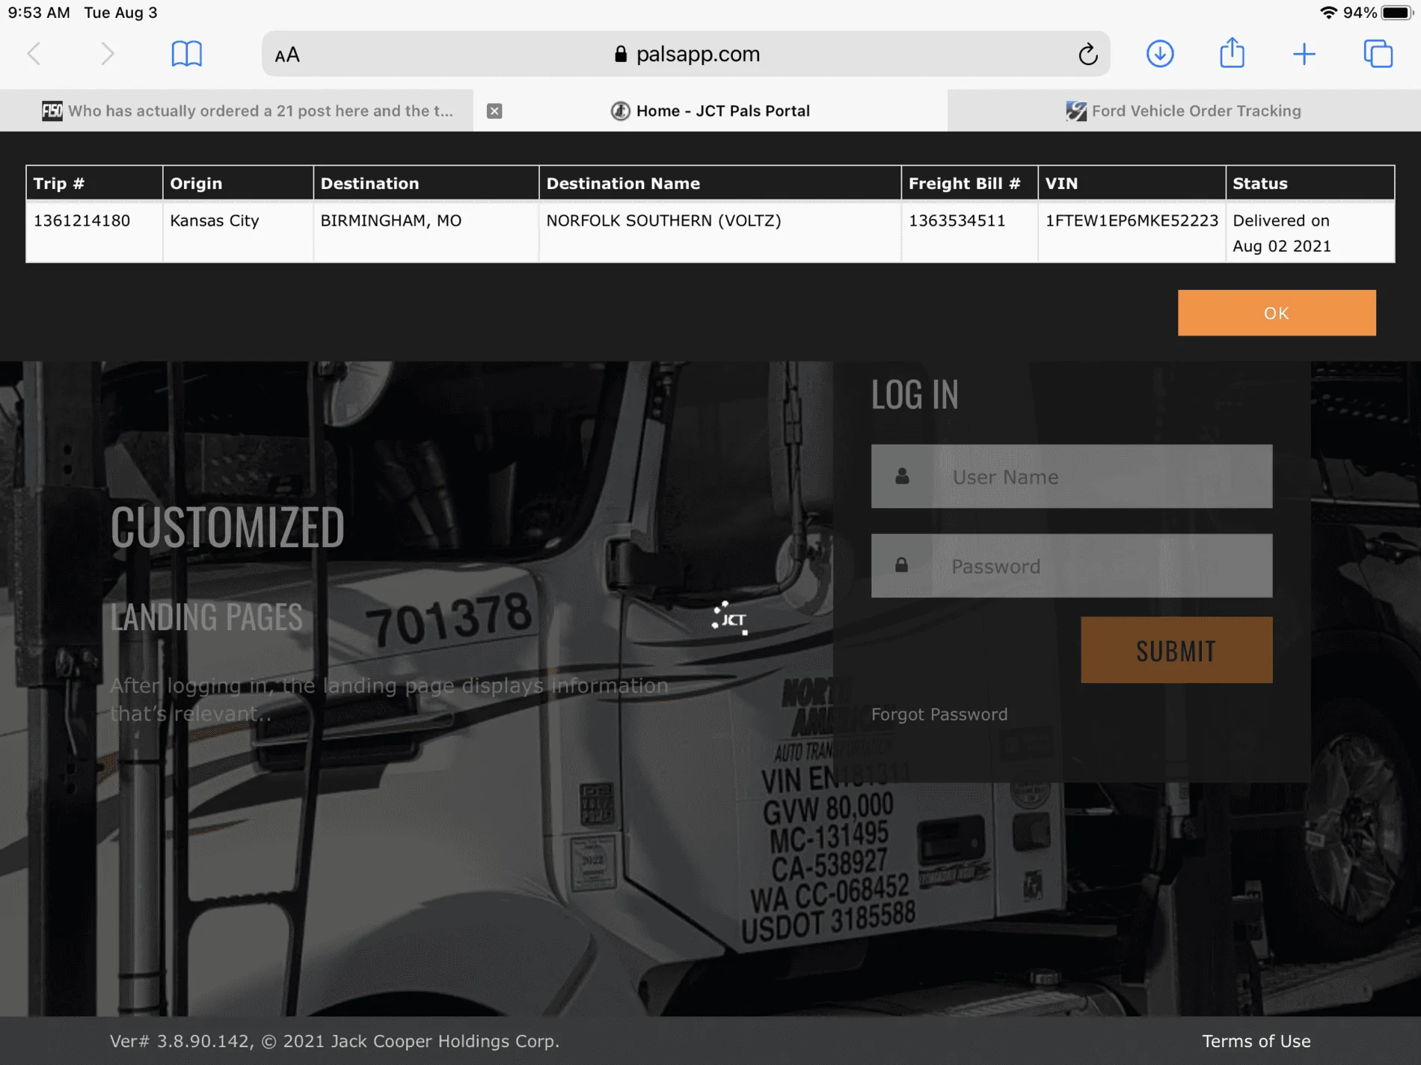Open the AA reader text-size menu

[x=287, y=55]
